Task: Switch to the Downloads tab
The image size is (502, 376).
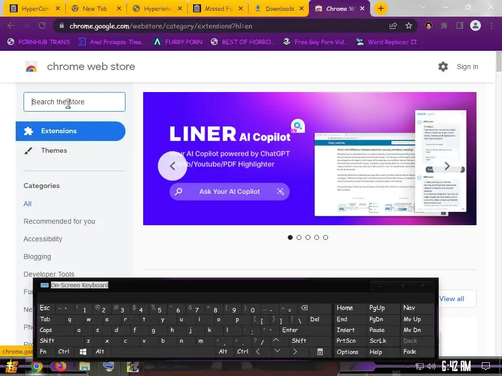Action: (278, 9)
